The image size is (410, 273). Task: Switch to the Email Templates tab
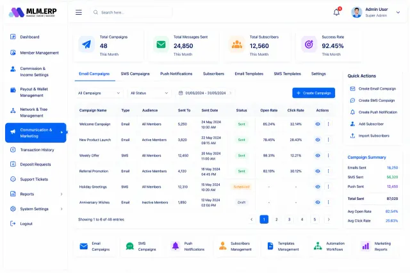(x=249, y=74)
